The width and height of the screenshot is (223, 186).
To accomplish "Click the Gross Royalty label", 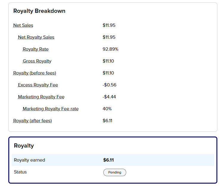I will [37, 61].
